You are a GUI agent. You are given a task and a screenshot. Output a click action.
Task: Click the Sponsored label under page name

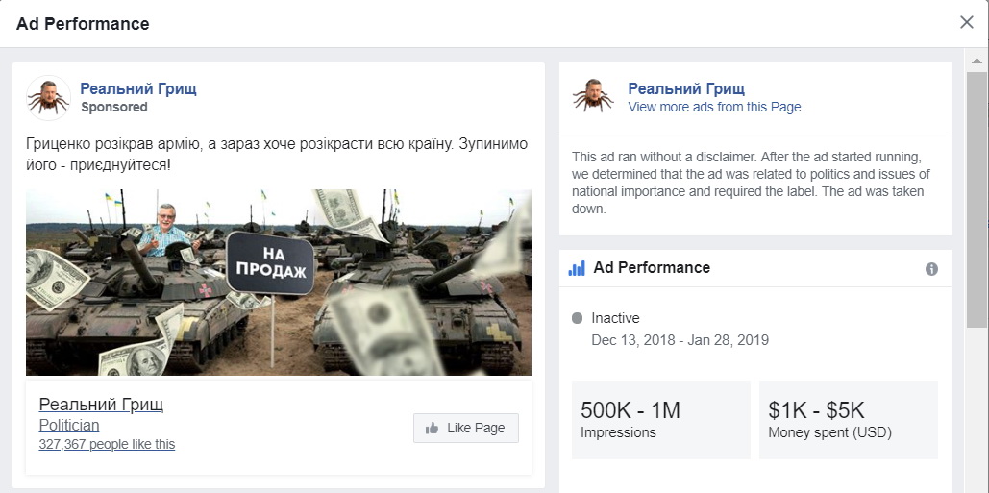click(114, 107)
